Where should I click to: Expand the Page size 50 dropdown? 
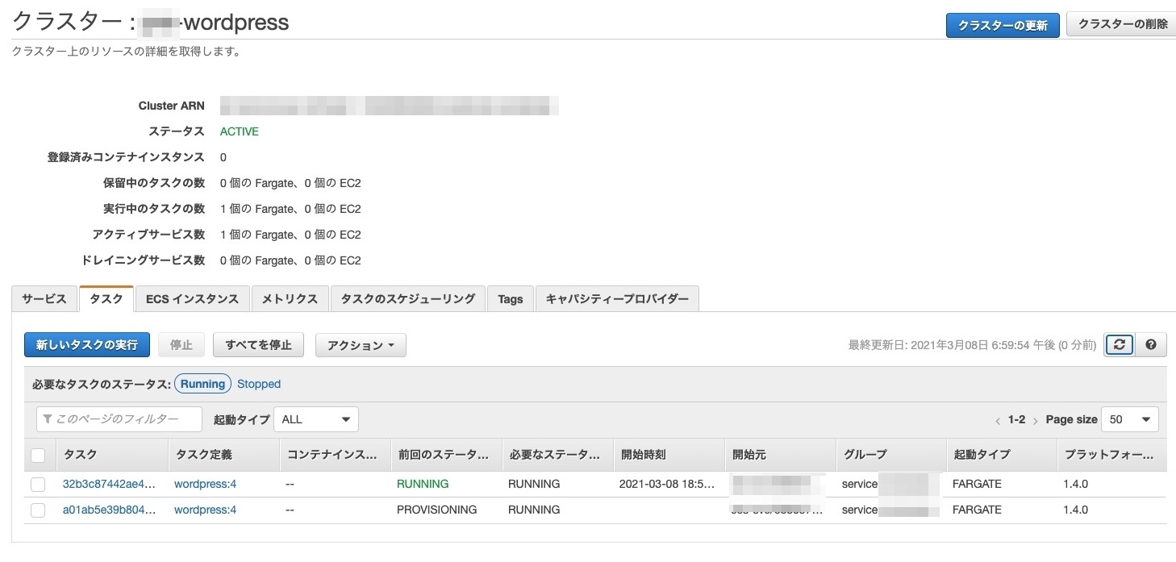1129,419
